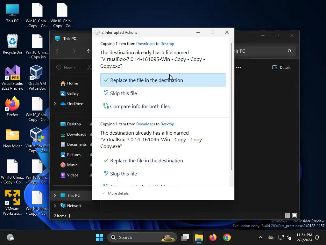Show hidden system tray icons

[x=261, y=237]
